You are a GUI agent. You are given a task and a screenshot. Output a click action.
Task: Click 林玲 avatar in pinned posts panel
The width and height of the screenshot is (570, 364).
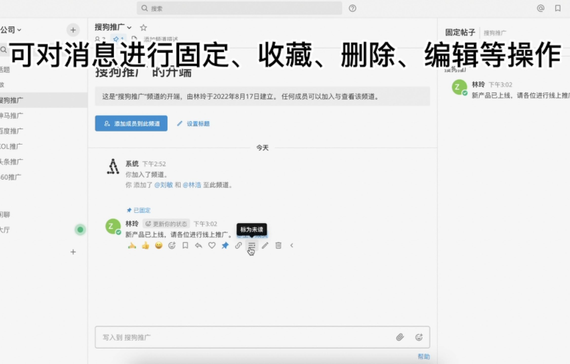point(459,87)
